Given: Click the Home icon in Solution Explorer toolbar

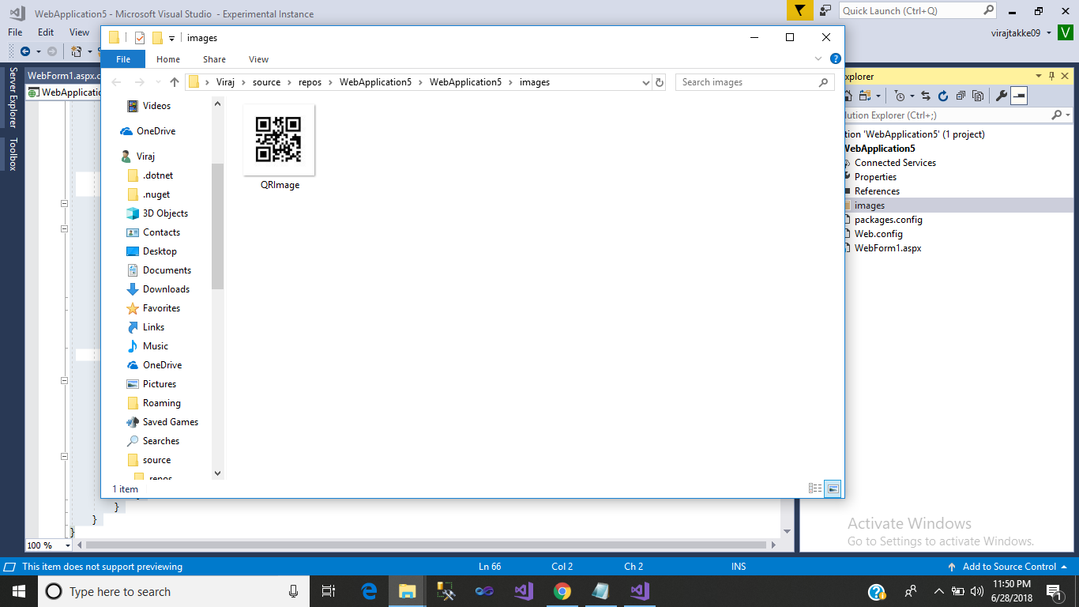Looking at the screenshot, I should point(848,95).
